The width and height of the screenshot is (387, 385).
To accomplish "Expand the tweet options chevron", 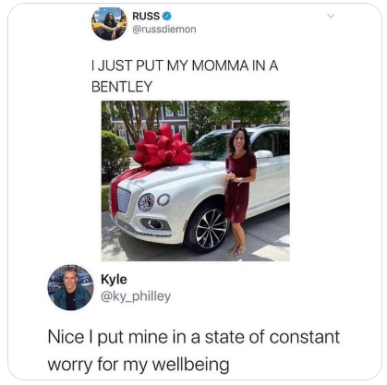I will click(x=331, y=16).
